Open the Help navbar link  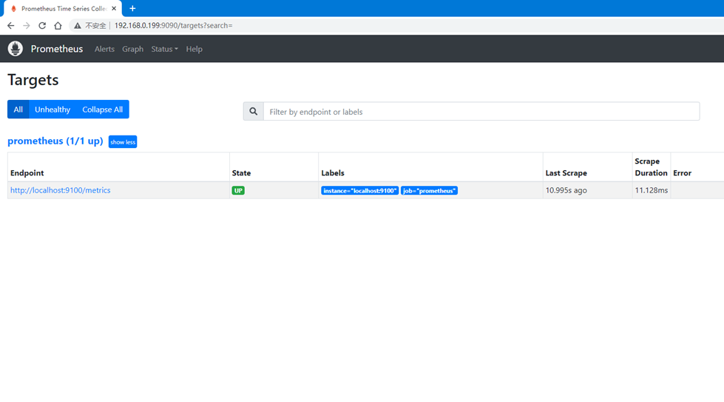click(194, 49)
